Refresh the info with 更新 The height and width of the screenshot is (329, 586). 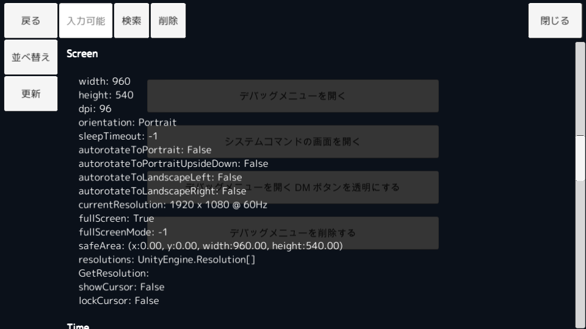click(31, 94)
